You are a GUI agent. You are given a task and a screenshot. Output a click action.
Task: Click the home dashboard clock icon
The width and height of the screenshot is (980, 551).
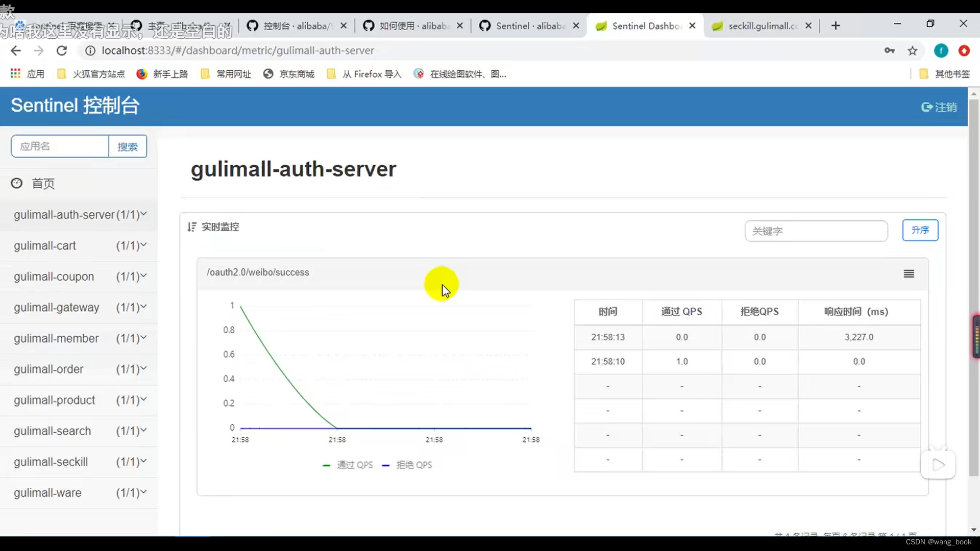point(17,183)
